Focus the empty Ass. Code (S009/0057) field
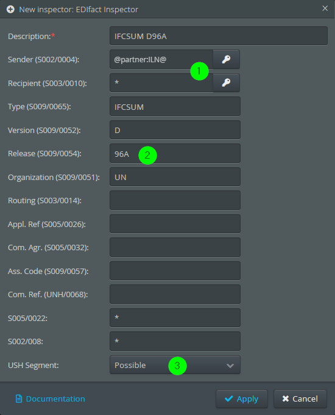 click(175, 271)
